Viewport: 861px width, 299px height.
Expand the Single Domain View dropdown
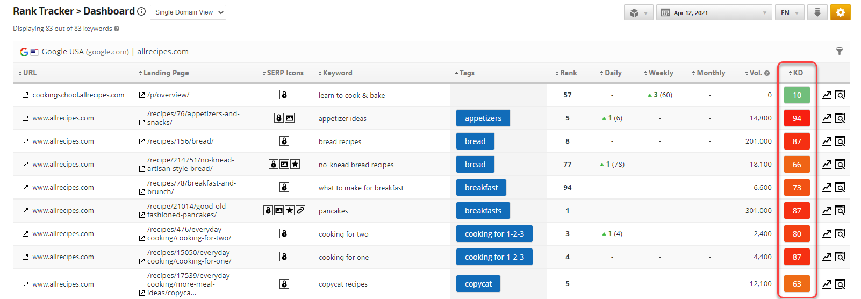pos(188,12)
